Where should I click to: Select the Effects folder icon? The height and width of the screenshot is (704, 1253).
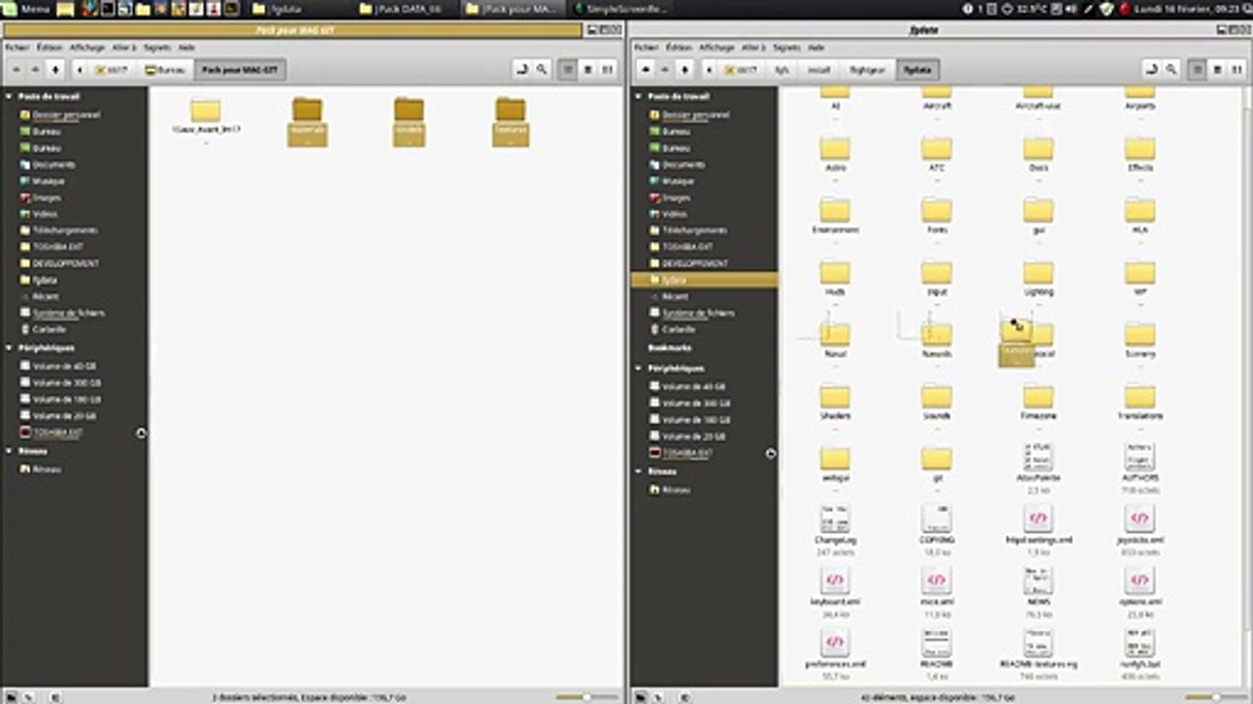[1139, 149]
